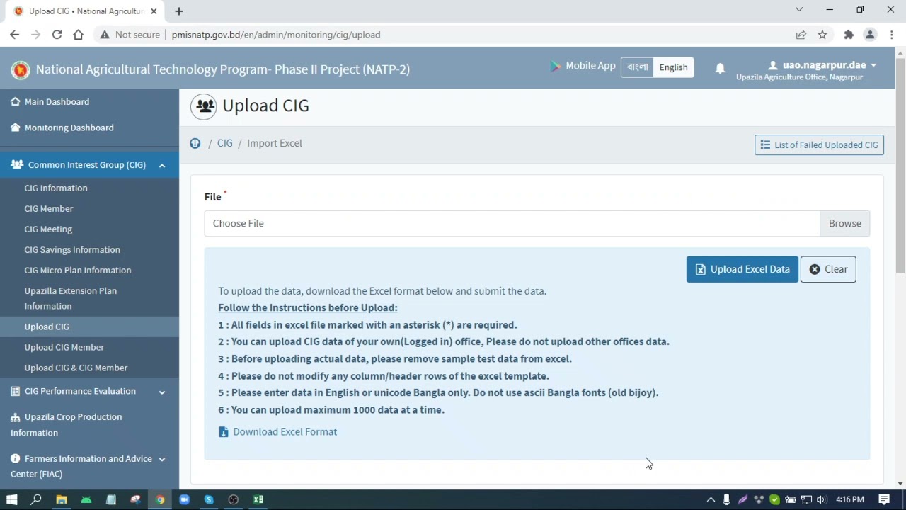Click the taskbar clock 4:16 PM
The image size is (906, 510).
click(849, 499)
